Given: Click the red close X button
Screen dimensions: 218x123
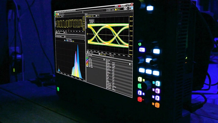Looking at the screenshot, I should point(132,5).
